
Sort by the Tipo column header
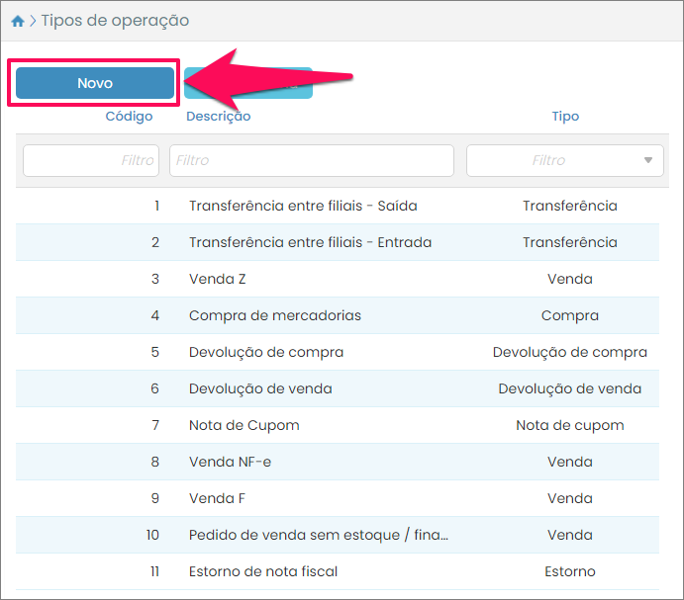[565, 117]
